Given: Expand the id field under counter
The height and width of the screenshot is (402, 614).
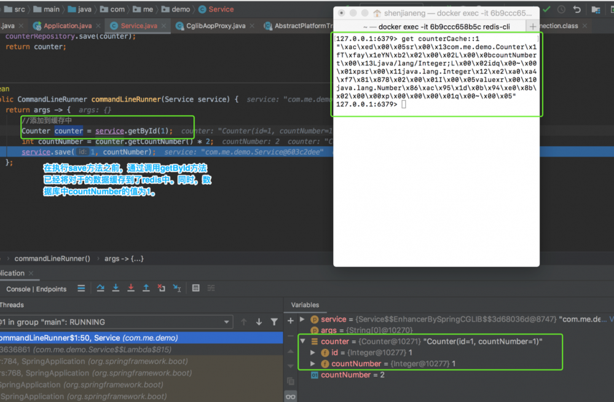Looking at the screenshot, I should (x=313, y=353).
